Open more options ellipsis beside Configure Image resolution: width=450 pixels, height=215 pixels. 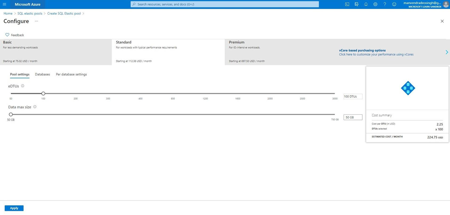pyautogui.click(x=36, y=21)
